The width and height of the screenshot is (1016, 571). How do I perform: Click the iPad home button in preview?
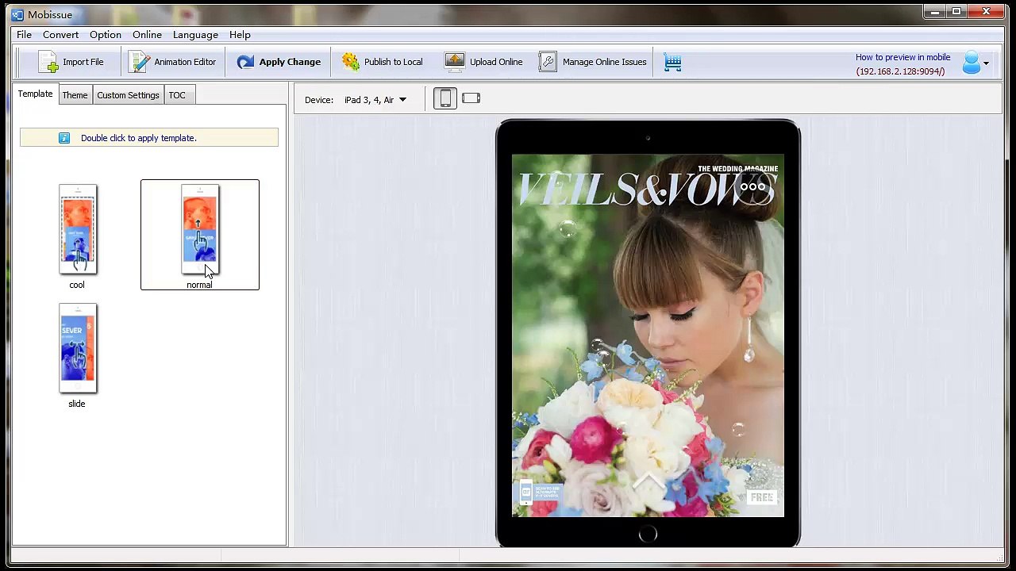(x=648, y=534)
